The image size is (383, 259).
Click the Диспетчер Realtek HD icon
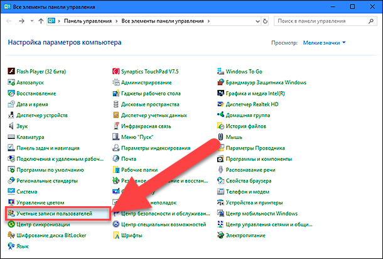(220, 104)
